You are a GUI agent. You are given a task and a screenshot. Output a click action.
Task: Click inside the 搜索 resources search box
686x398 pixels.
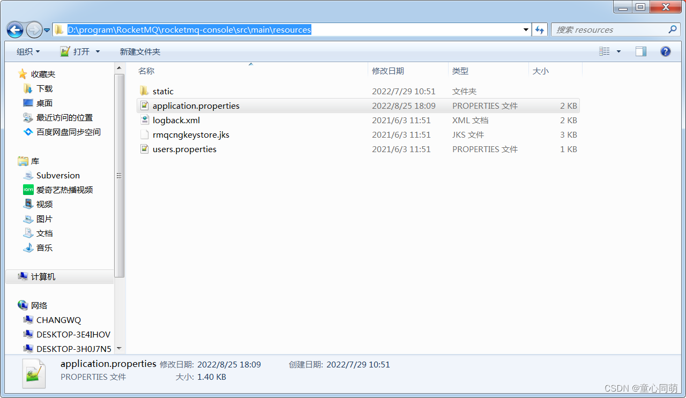coord(611,29)
